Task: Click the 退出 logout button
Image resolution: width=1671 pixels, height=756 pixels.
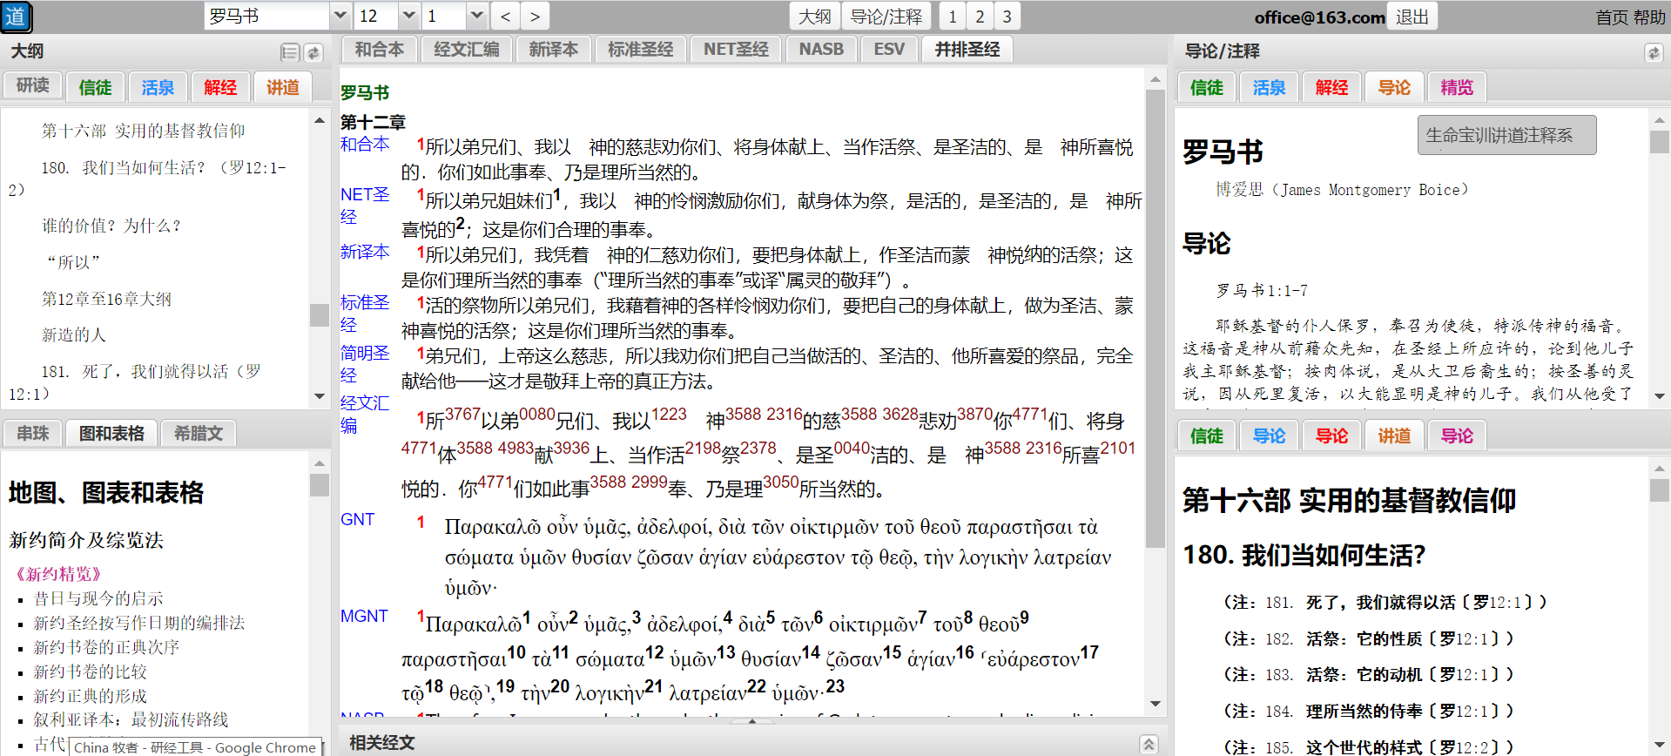Action: tap(1412, 17)
